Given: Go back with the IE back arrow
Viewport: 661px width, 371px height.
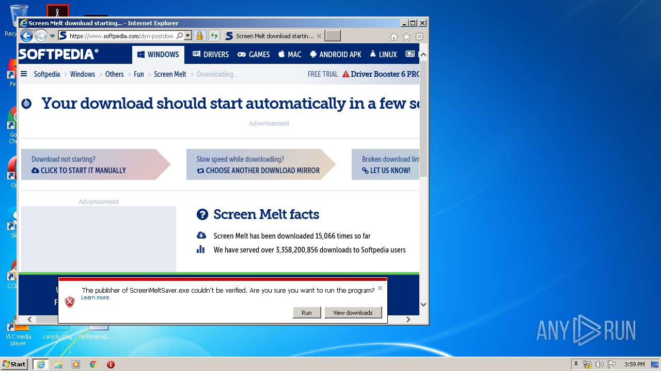Looking at the screenshot, I should 26,36.
